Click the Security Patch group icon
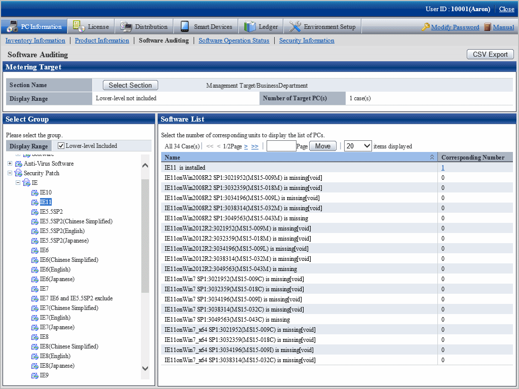519x389 pixels. [x=19, y=173]
